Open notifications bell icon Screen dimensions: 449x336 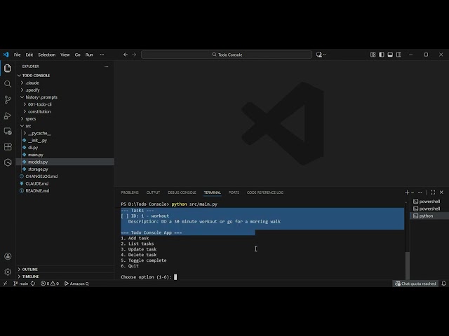click(443, 283)
